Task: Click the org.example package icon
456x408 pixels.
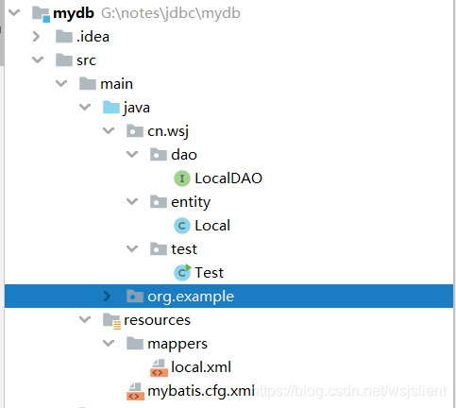Action: [135, 296]
